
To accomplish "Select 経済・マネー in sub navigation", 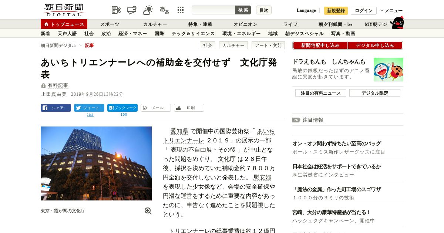I will coord(132,34).
